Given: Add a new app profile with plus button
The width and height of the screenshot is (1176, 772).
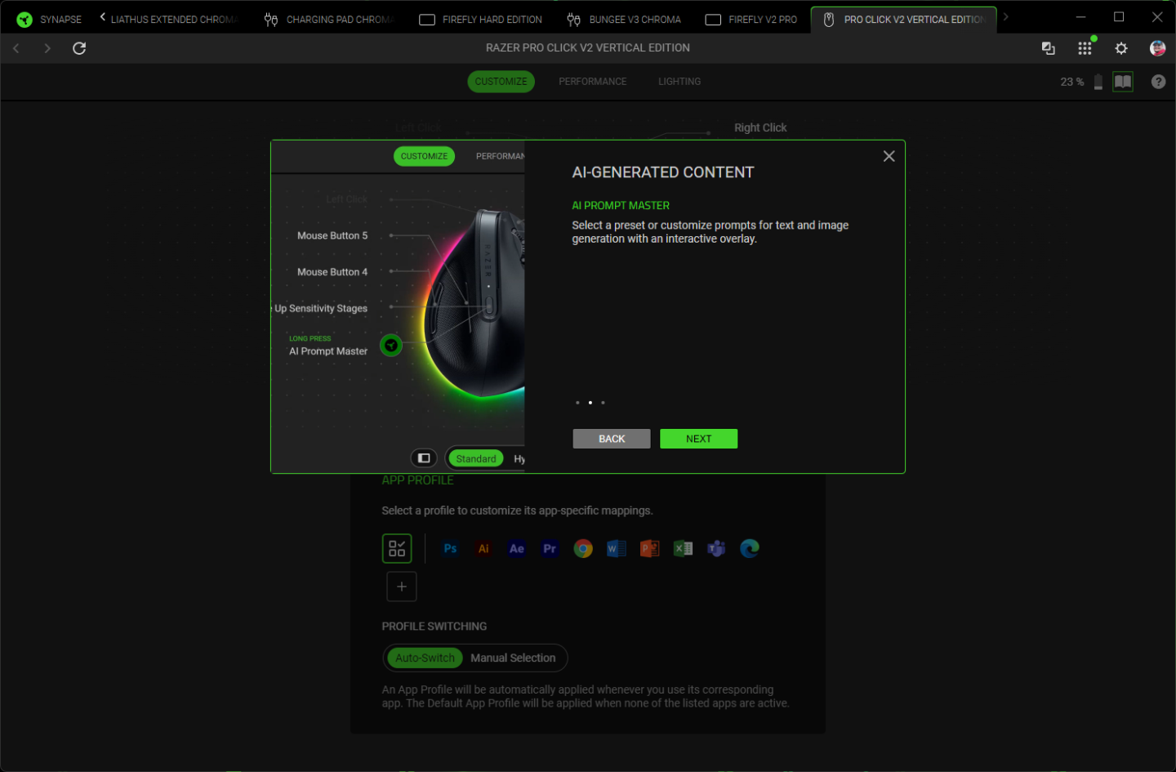Looking at the screenshot, I should coord(402,587).
